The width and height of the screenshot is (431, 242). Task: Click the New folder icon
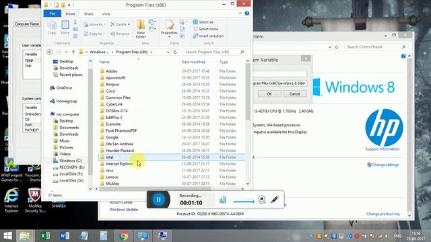click(x=141, y=29)
